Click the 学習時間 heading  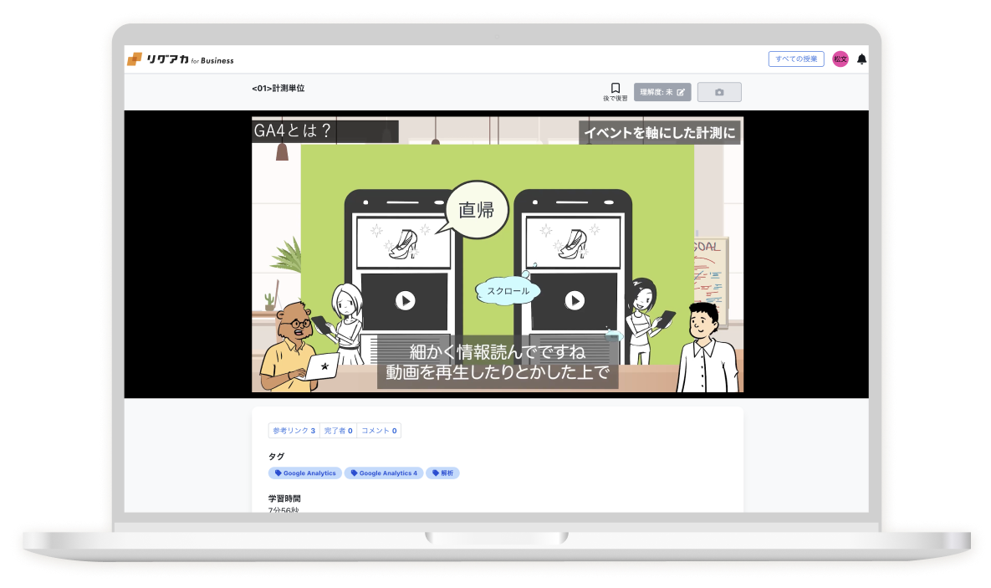(x=284, y=499)
